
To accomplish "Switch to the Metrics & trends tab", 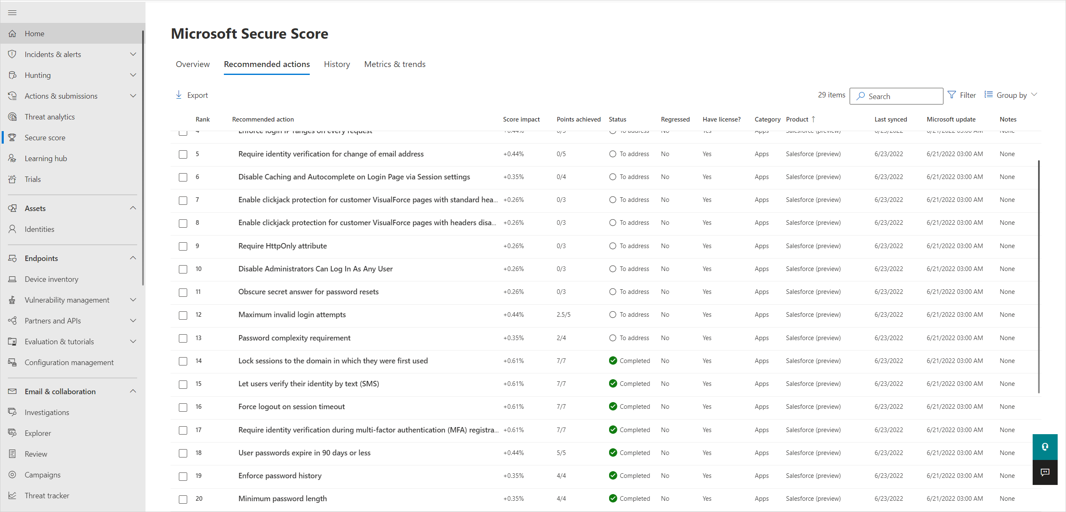I will click(395, 64).
